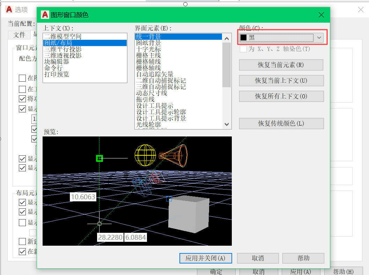
Task: Select 图纸/布局 in context list
Action: [x=85, y=43]
